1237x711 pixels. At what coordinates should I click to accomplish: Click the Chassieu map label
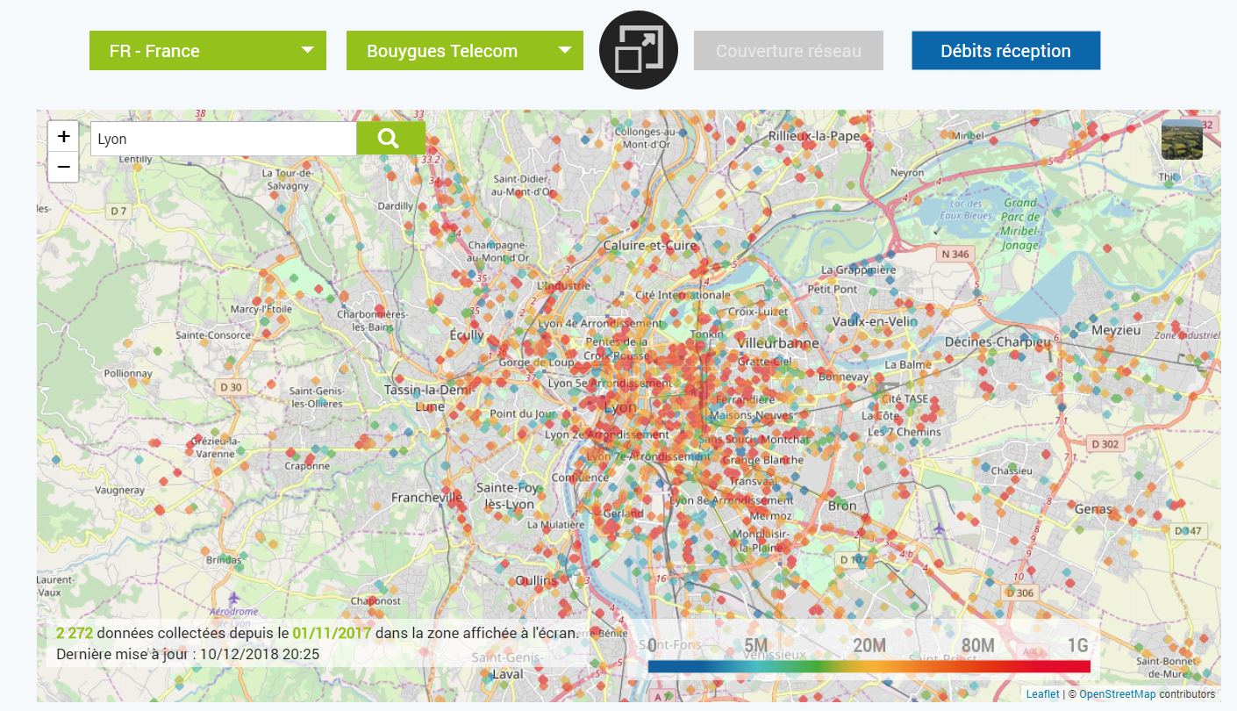(1011, 470)
